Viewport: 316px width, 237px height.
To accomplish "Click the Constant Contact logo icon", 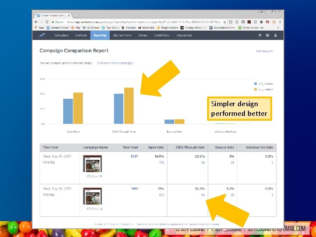I will tap(42, 35).
